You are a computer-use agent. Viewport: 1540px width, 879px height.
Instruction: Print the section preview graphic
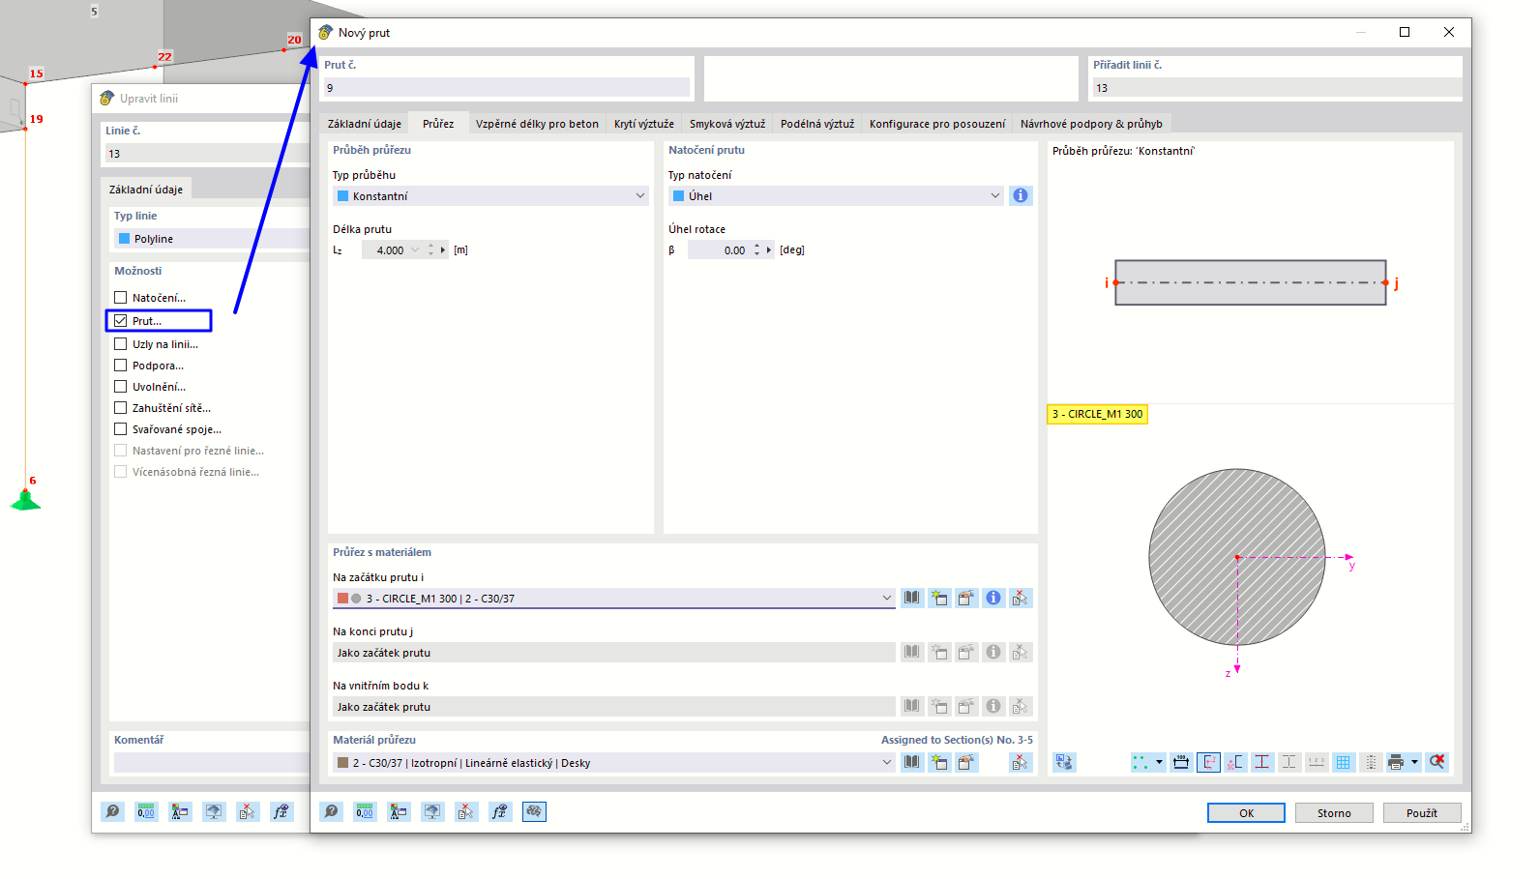point(1395,762)
